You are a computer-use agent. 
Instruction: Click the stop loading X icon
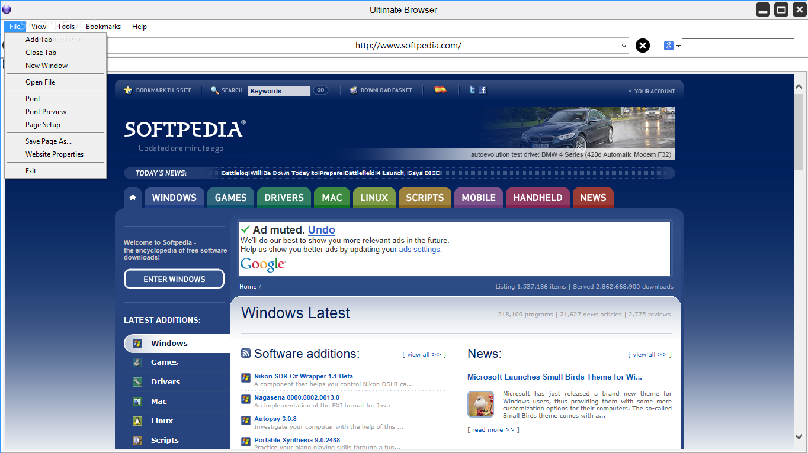643,46
